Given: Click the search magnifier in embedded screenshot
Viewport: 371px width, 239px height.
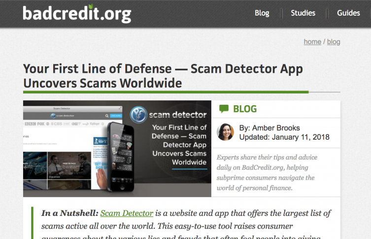Looking at the screenshot, I should point(107,116).
